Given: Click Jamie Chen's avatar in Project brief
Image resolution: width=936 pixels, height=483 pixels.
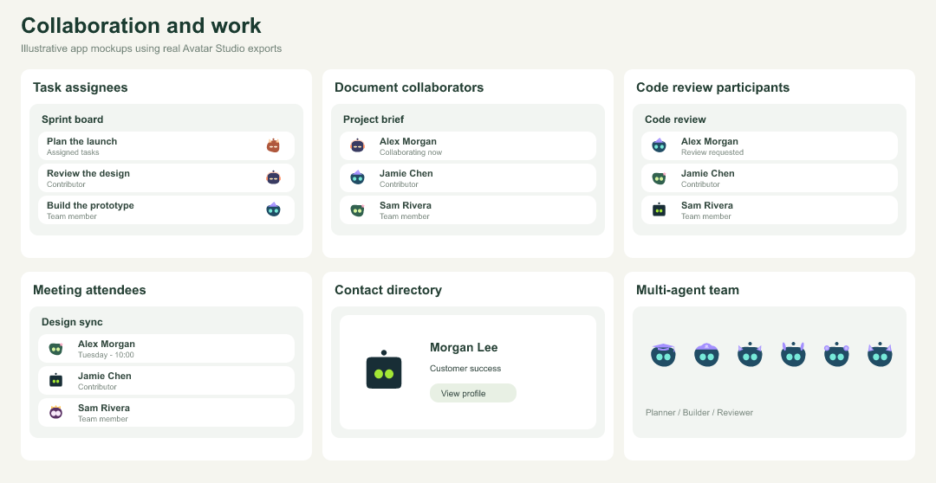Looking at the screenshot, I should 358,177.
